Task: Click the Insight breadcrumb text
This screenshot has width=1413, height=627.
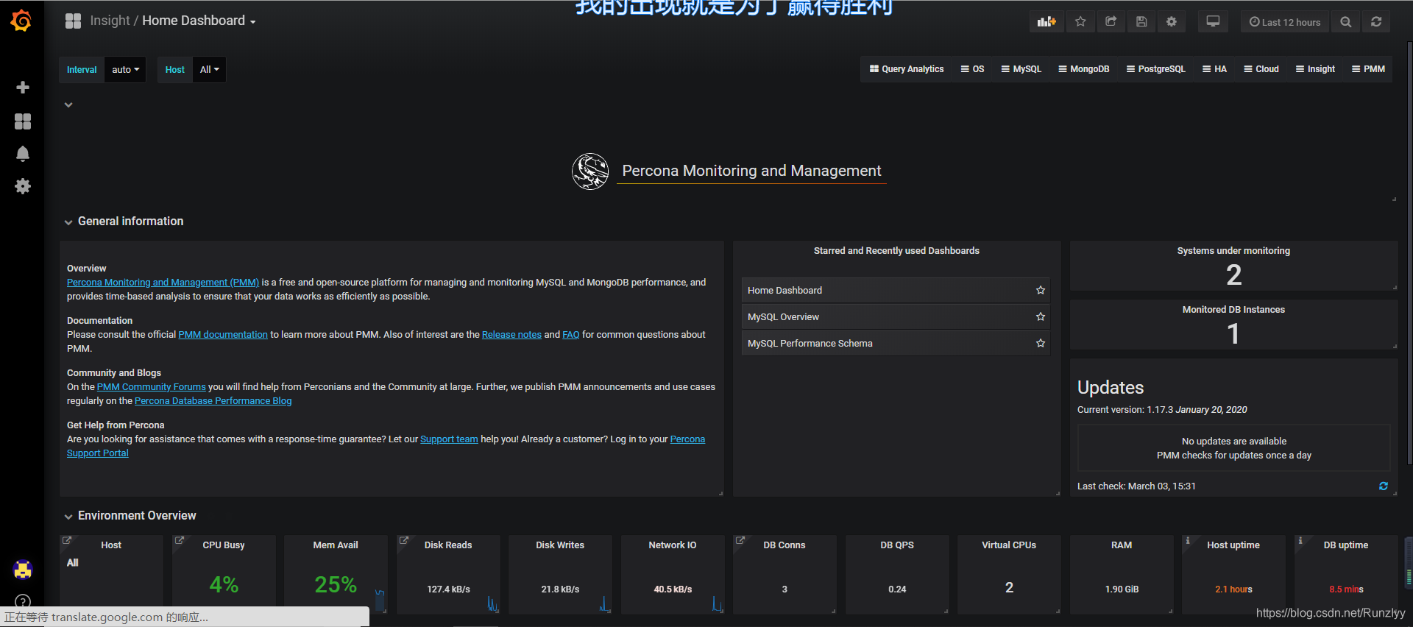Action: pyautogui.click(x=110, y=21)
